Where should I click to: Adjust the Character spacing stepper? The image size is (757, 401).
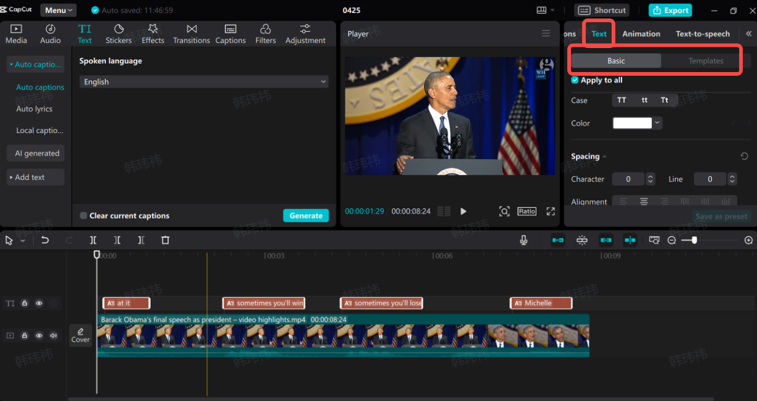tap(650, 179)
